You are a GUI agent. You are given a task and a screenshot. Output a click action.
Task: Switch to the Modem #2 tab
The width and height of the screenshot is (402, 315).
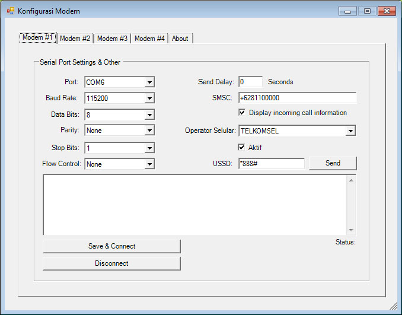[x=75, y=39]
